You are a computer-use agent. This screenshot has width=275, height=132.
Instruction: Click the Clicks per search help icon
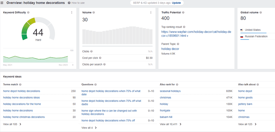(104, 64)
